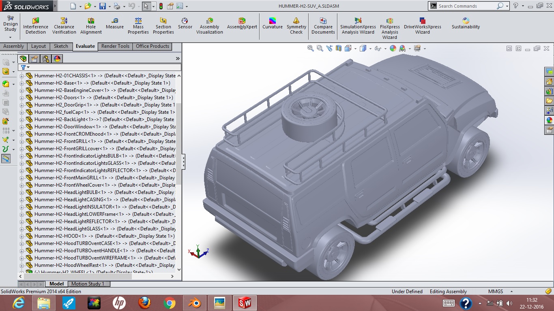Switch to the Sketch tab

pyautogui.click(x=61, y=46)
